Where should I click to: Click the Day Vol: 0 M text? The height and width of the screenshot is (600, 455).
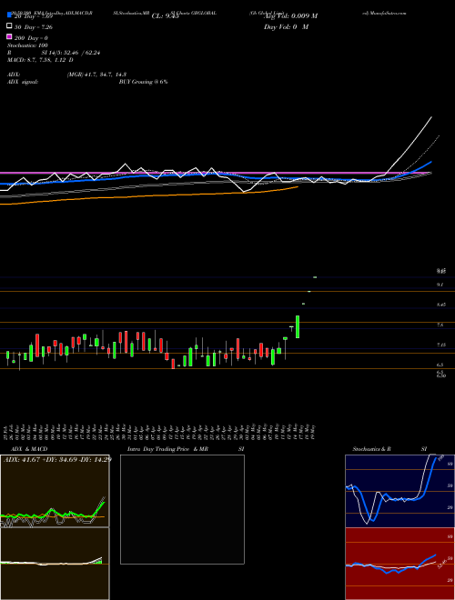(x=286, y=27)
